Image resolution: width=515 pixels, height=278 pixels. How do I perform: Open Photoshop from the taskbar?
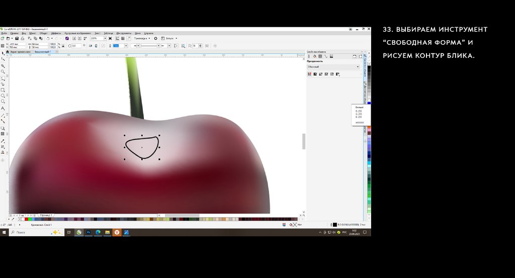pos(89,232)
